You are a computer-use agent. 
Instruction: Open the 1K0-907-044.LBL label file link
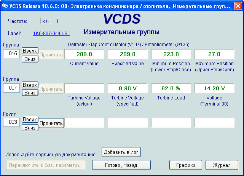(51, 33)
